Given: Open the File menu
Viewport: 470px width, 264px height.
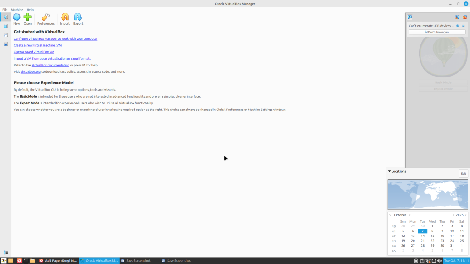Looking at the screenshot, I should click(x=5, y=10).
